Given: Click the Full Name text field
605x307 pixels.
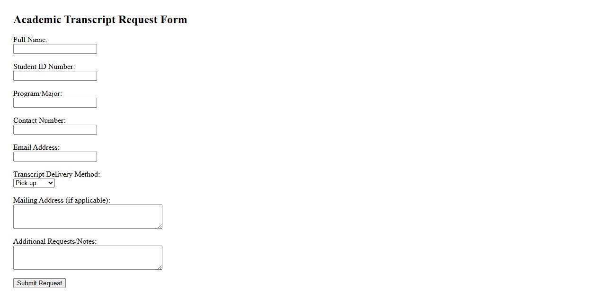Looking at the screenshot, I should point(55,49).
